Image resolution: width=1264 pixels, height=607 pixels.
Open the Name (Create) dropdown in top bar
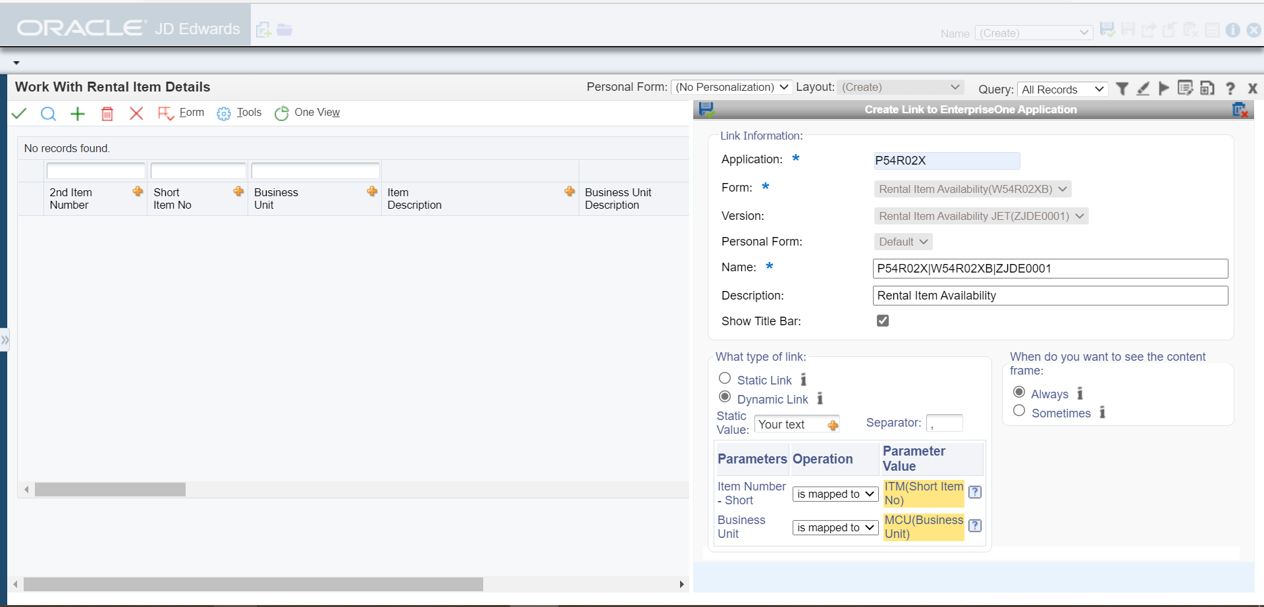[x=1034, y=33]
